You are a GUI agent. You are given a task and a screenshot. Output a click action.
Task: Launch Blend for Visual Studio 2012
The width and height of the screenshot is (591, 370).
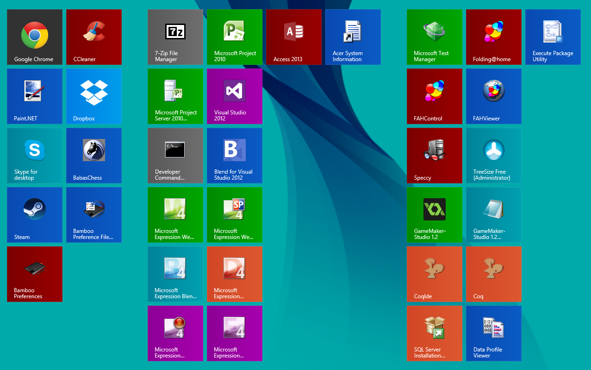tap(235, 156)
